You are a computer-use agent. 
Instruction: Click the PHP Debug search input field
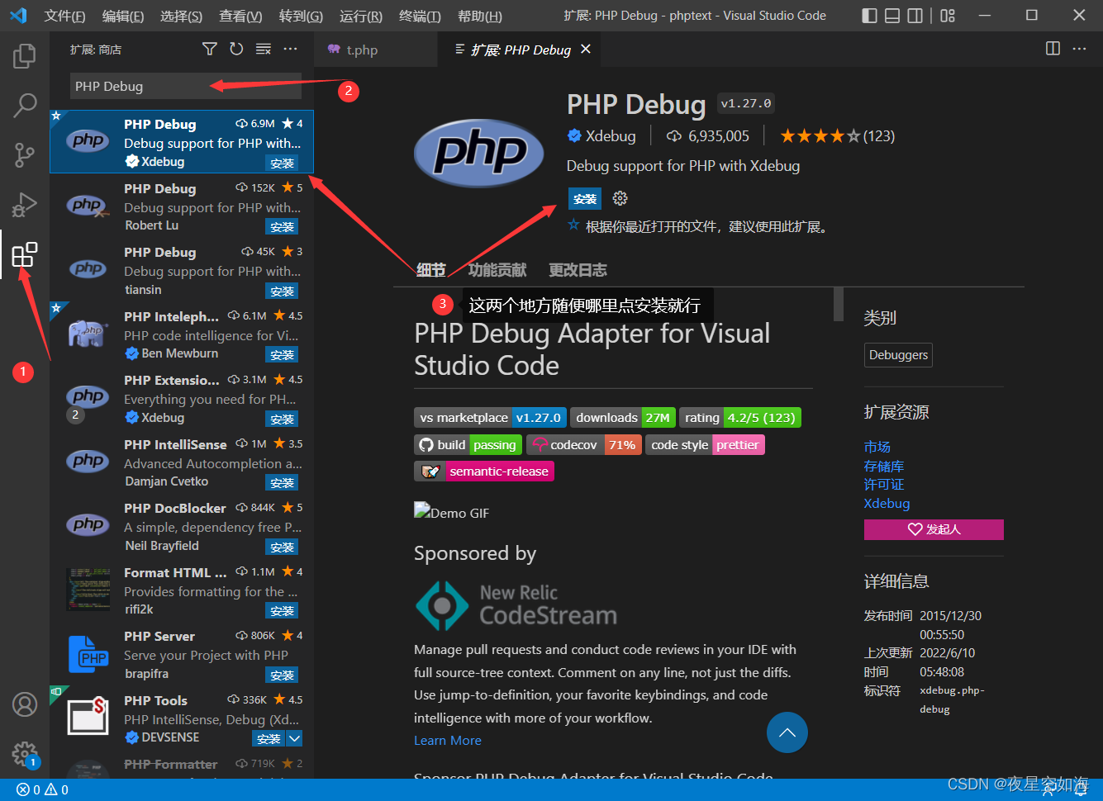[x=140, y=87]
